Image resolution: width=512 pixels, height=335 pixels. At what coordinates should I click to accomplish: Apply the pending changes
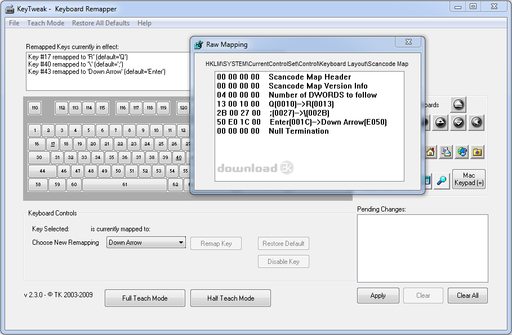(x=377, y=296)
